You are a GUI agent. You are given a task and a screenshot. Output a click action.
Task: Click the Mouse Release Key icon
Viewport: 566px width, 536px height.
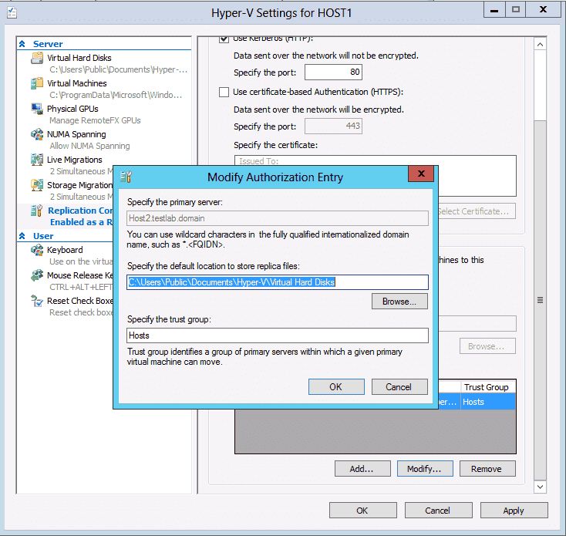[37, 275]
